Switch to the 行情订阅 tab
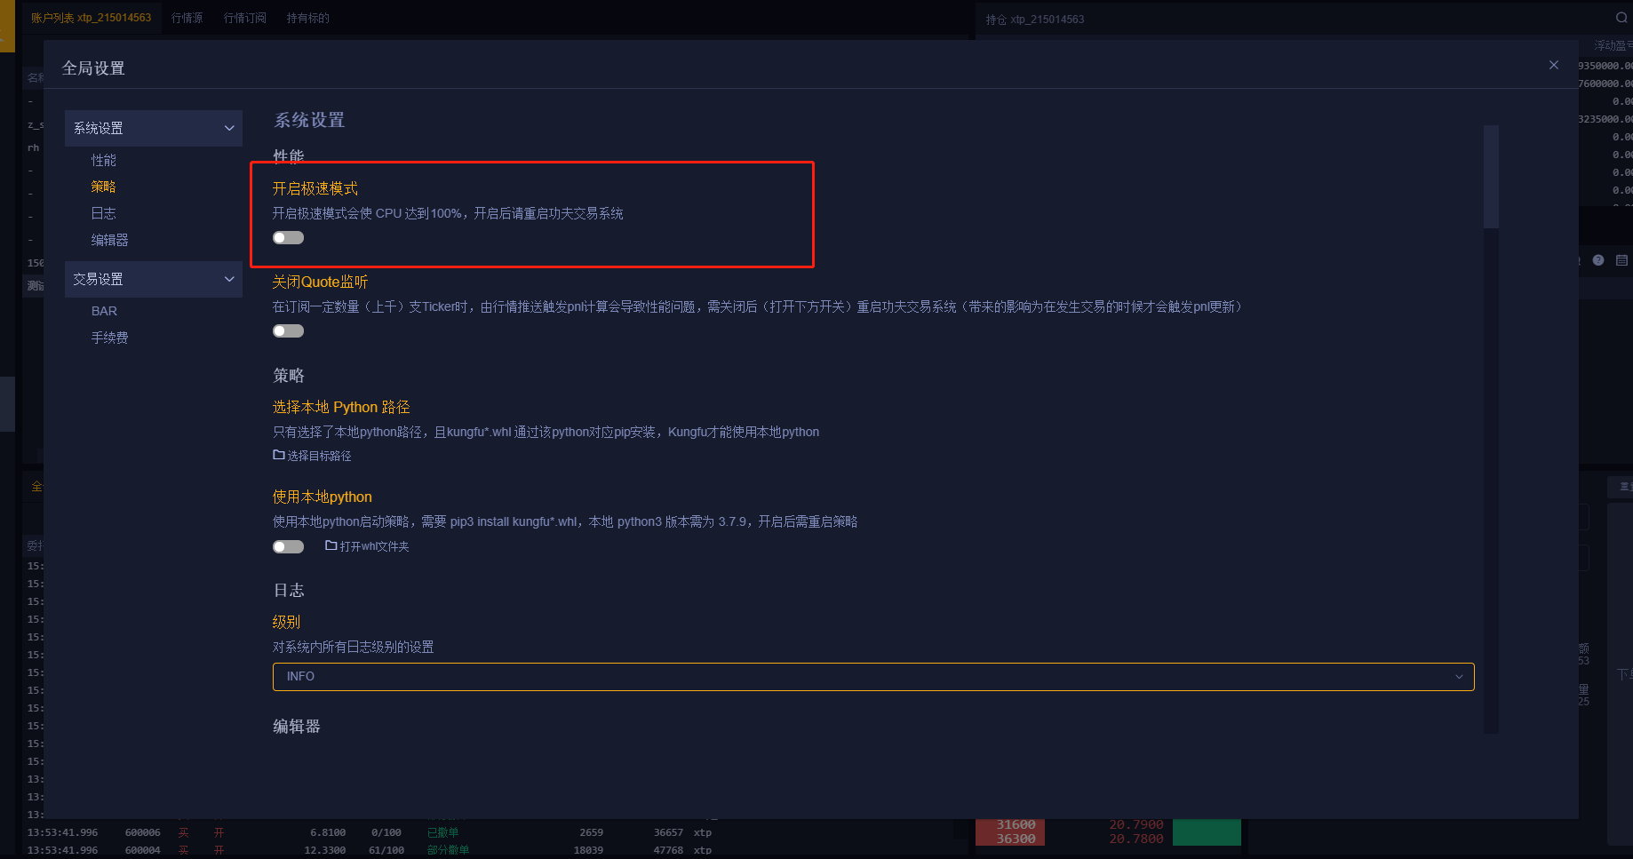1633x859 pixels. [x=244, y=18]
